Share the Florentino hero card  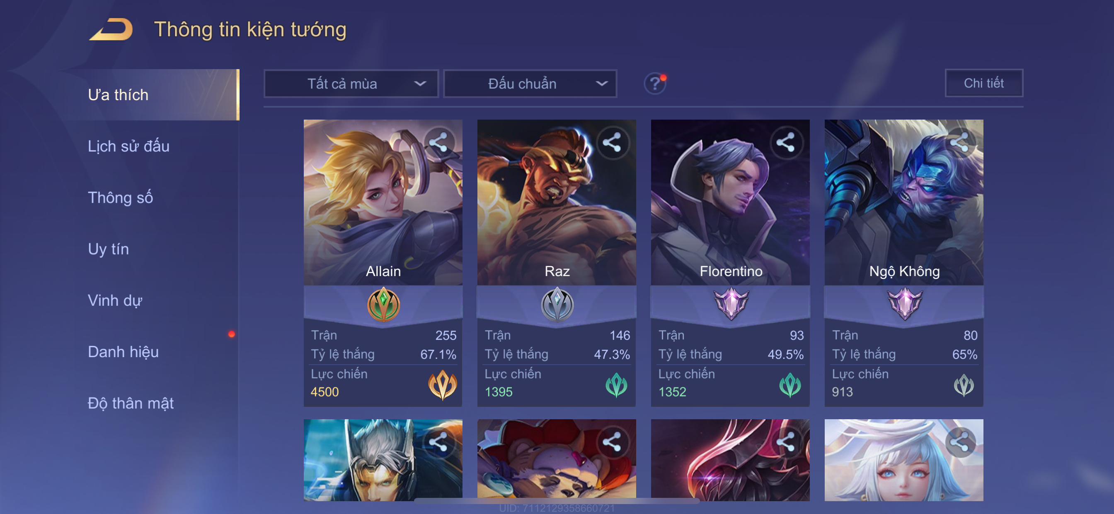coord(786,142)
